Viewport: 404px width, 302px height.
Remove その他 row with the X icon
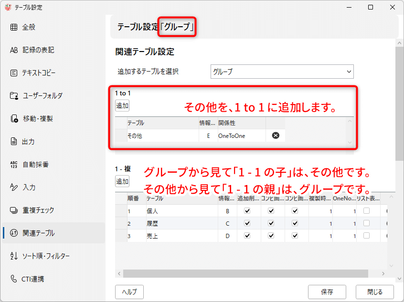[x=276, y=135]
